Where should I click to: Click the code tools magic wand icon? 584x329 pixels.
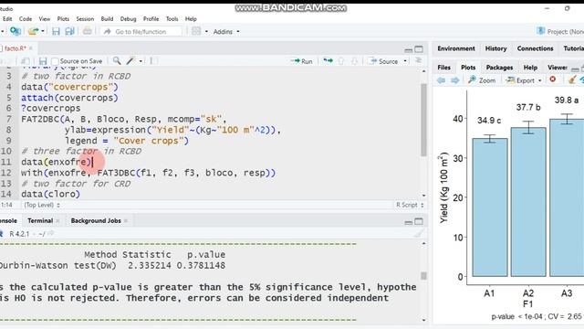pos(130,61)
